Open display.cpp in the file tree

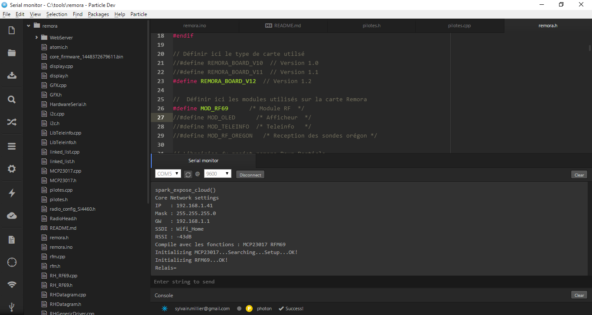click(61, 66)
